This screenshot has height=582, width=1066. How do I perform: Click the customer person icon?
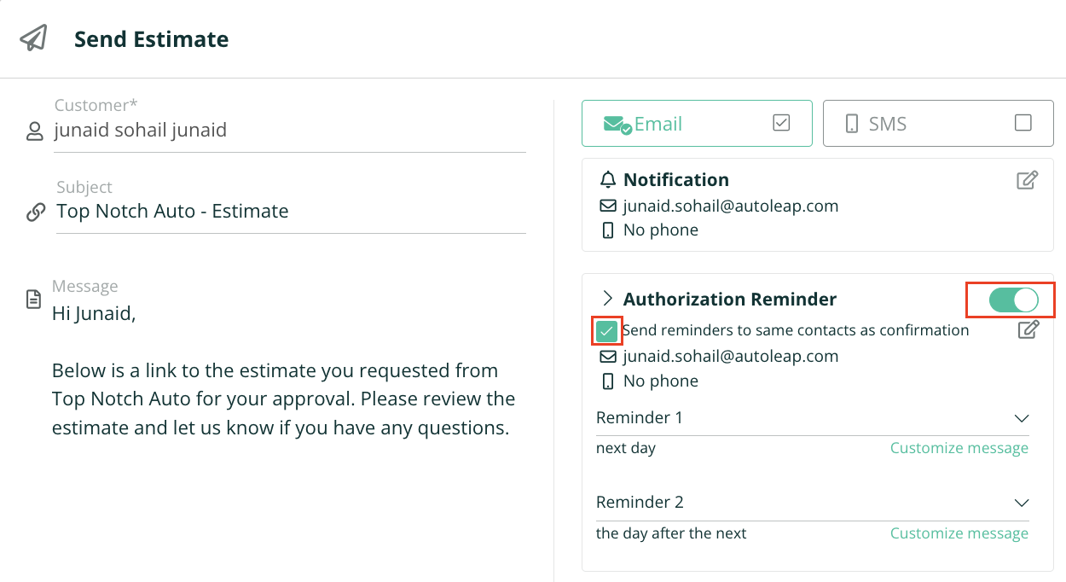34,131
